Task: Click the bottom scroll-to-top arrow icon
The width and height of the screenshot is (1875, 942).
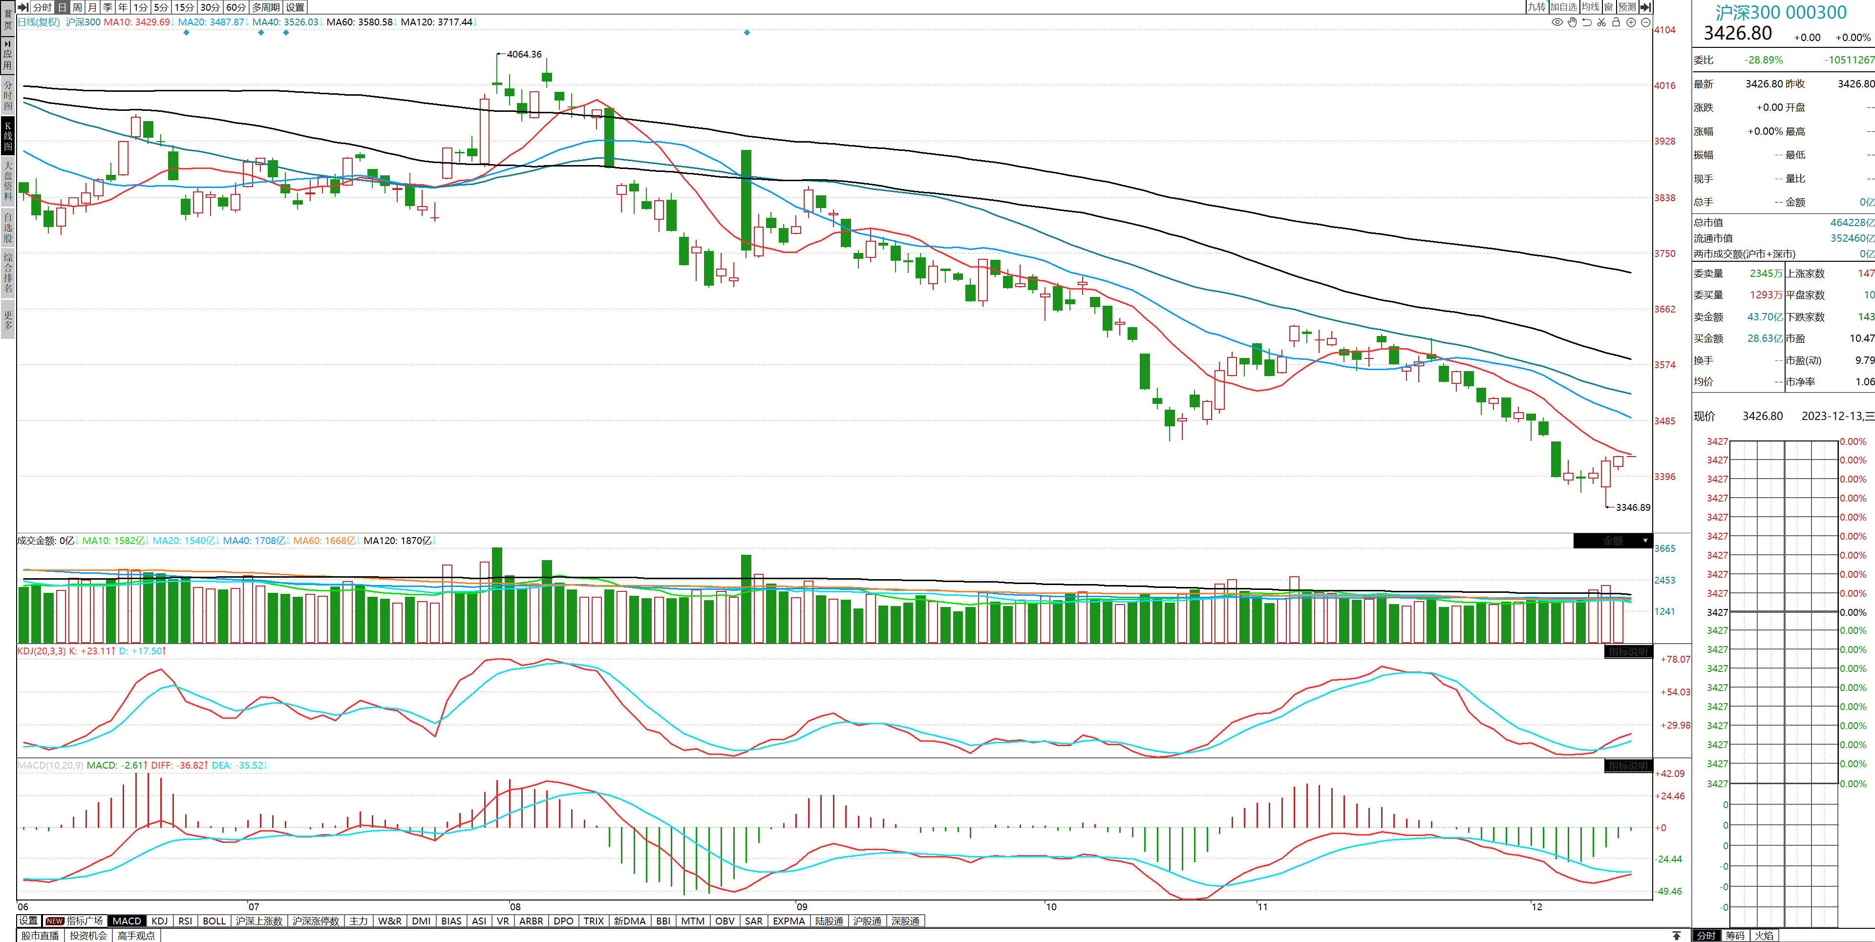Action: [1676, 936]
